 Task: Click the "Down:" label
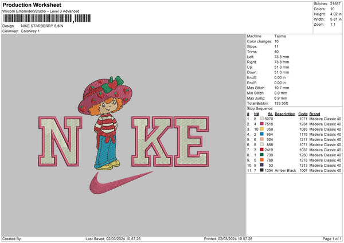pos(252,72)
